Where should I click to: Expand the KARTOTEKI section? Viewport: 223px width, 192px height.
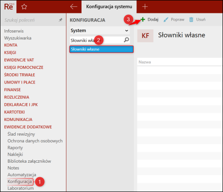[14, 112]
